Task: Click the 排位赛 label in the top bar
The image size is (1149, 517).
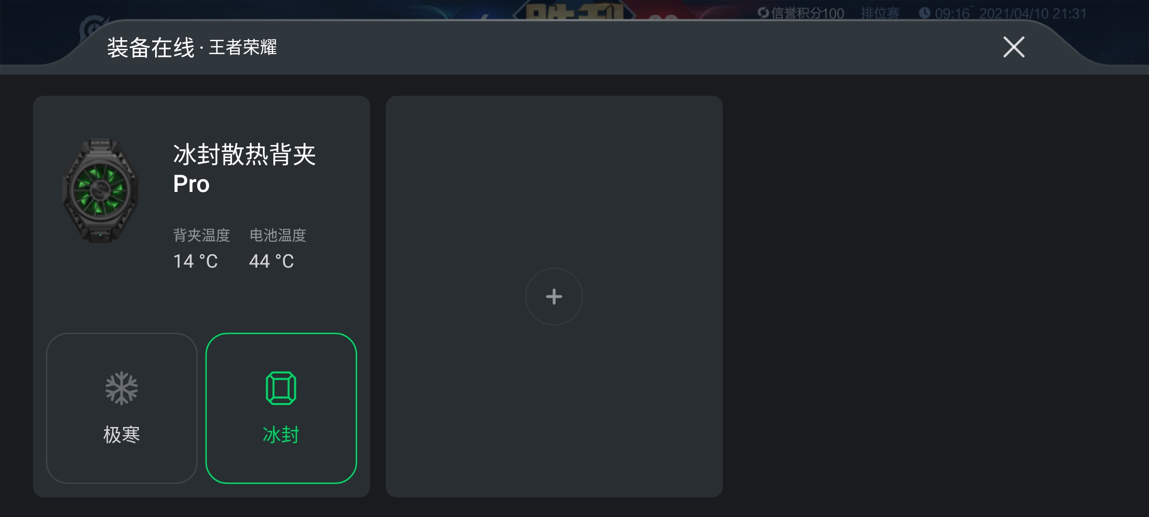Action: coord(880,13)
